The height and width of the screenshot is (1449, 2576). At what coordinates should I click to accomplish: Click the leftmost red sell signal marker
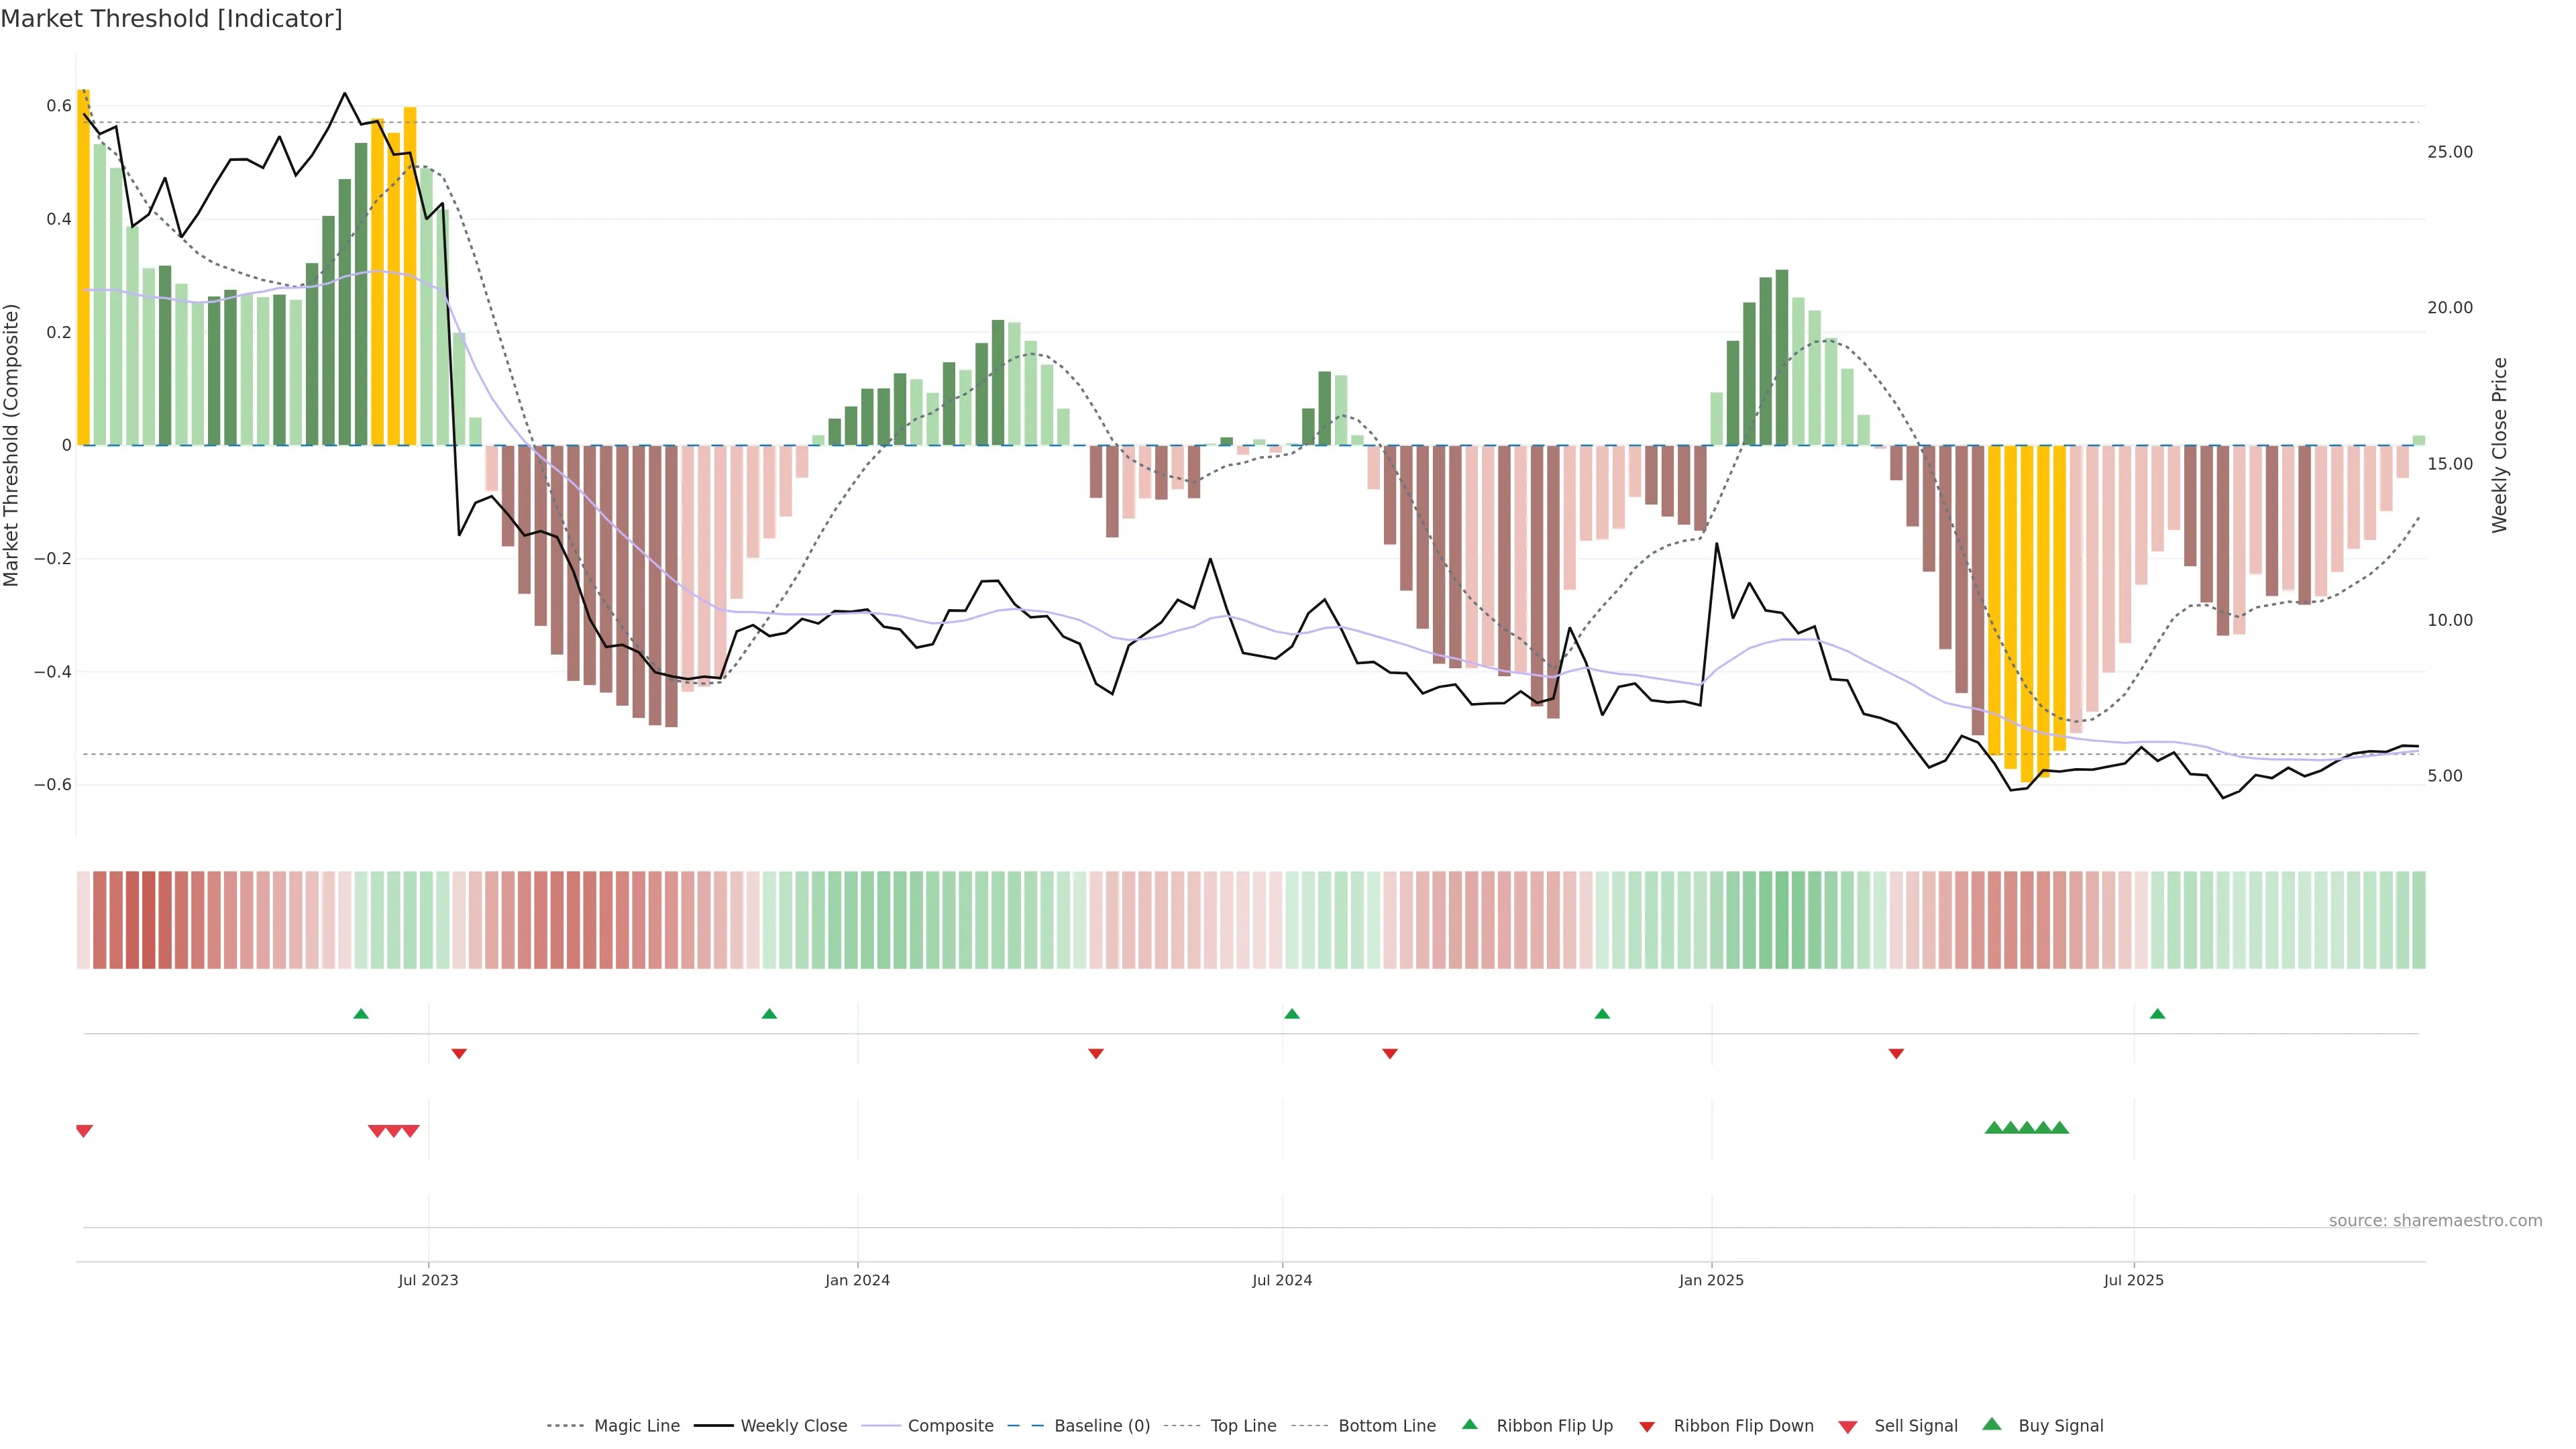[x=84, y=1131]
